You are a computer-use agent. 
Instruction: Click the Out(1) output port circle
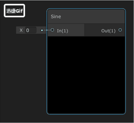point(120,30)
